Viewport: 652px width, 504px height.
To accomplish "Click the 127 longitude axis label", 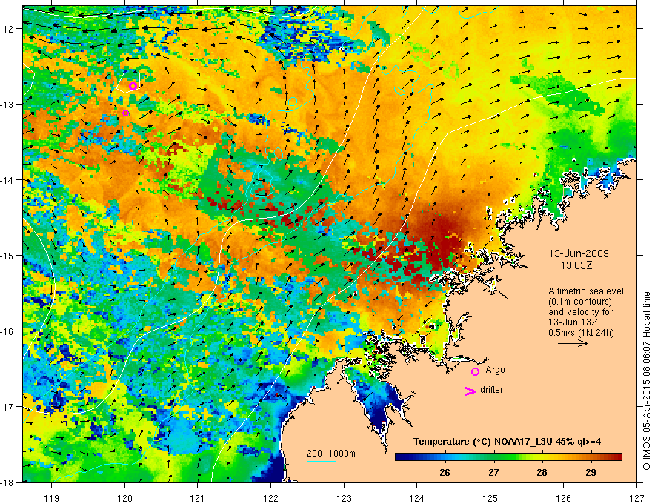I will tap(636, 499).
